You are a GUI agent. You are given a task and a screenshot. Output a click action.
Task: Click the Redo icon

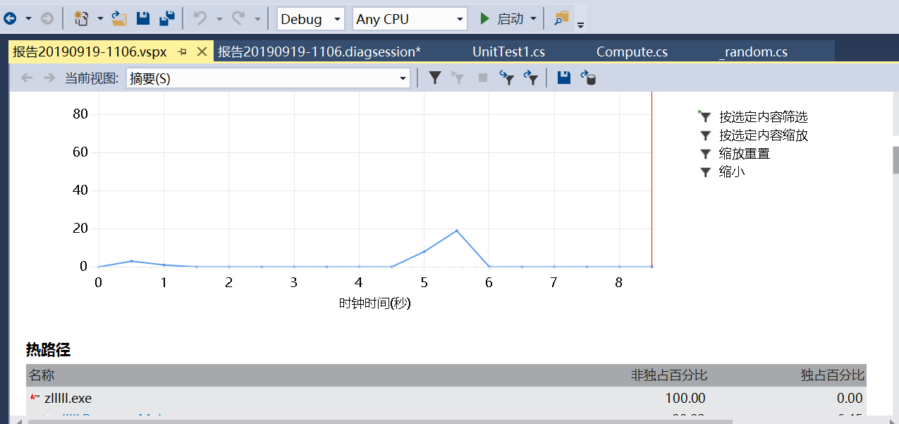(238, 19)
